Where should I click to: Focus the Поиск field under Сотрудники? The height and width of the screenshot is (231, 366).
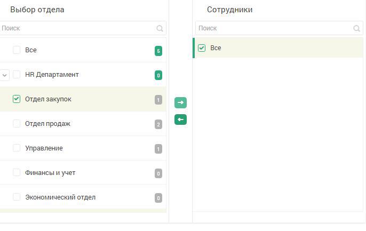[279, 28]
